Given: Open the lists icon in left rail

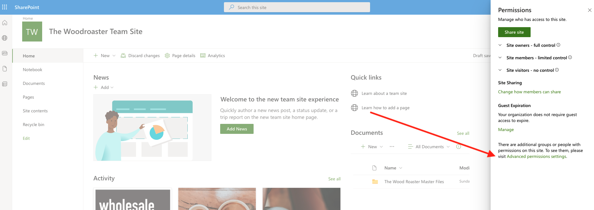Looking at the screenshot, I should pos(5,84).
